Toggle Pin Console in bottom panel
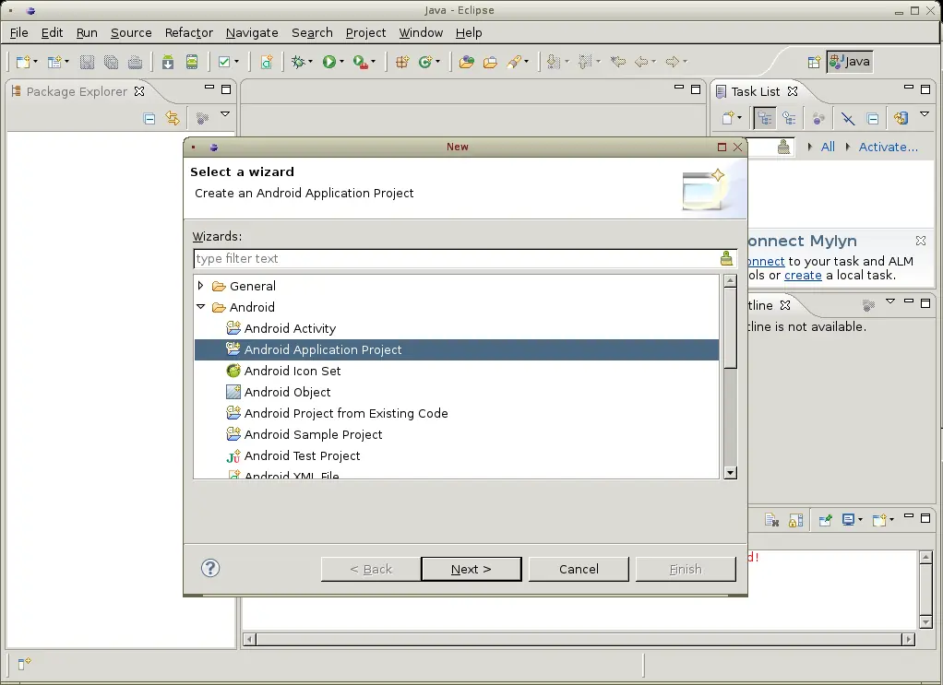This screenshot has height=685, width=943. pyautogui.click(x=825, y=520)
